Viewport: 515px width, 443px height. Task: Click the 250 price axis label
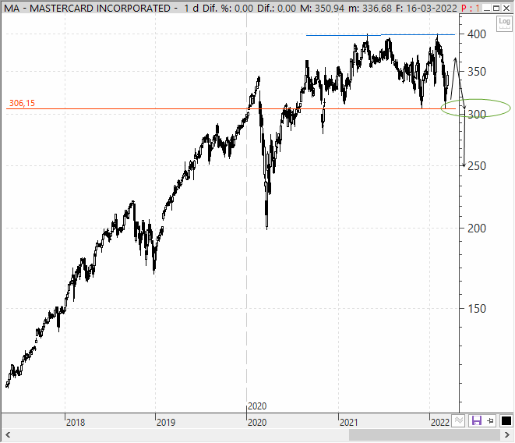click(x=477, y=166)
